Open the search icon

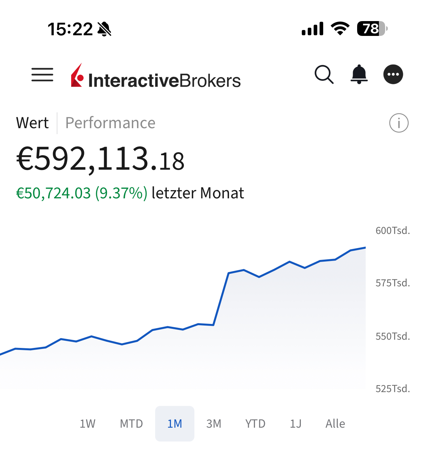(324, 74)
